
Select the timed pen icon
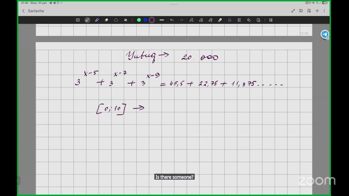pos(201,20)
